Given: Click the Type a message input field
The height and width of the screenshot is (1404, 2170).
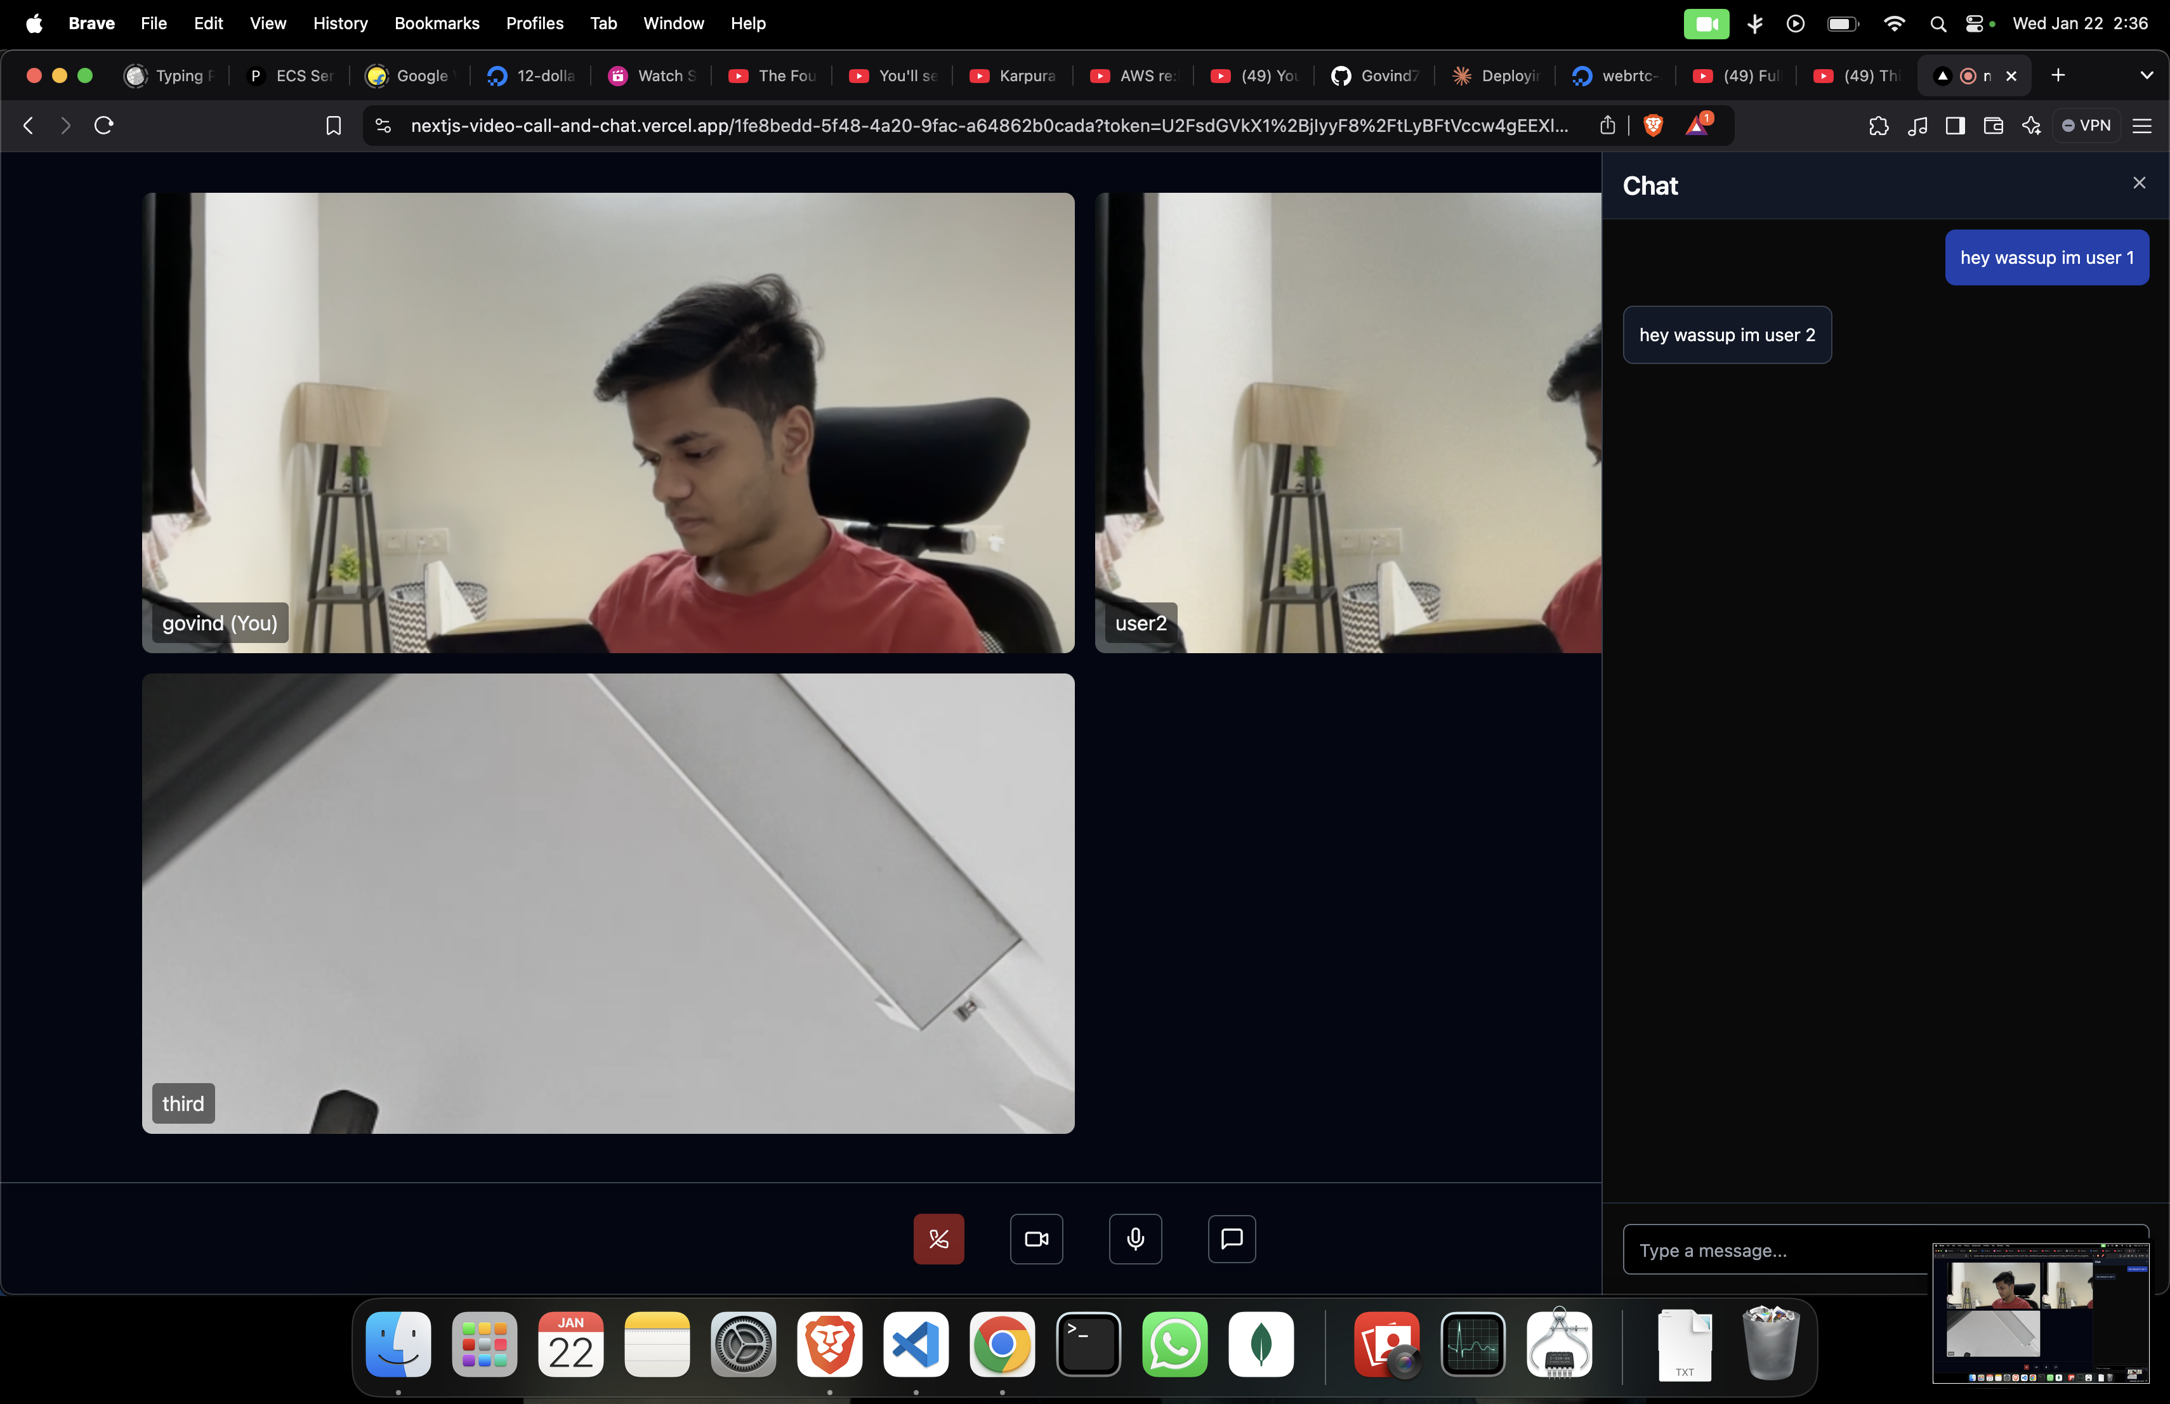Looking at the screenshot, I should click(x=1773, y=1250).
